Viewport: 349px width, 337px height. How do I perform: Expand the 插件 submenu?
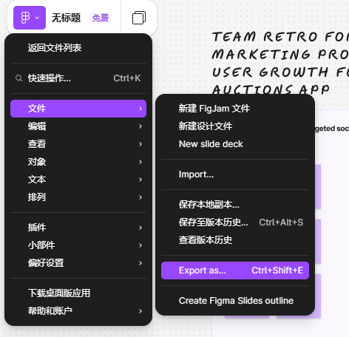click(x=78, y=228)
